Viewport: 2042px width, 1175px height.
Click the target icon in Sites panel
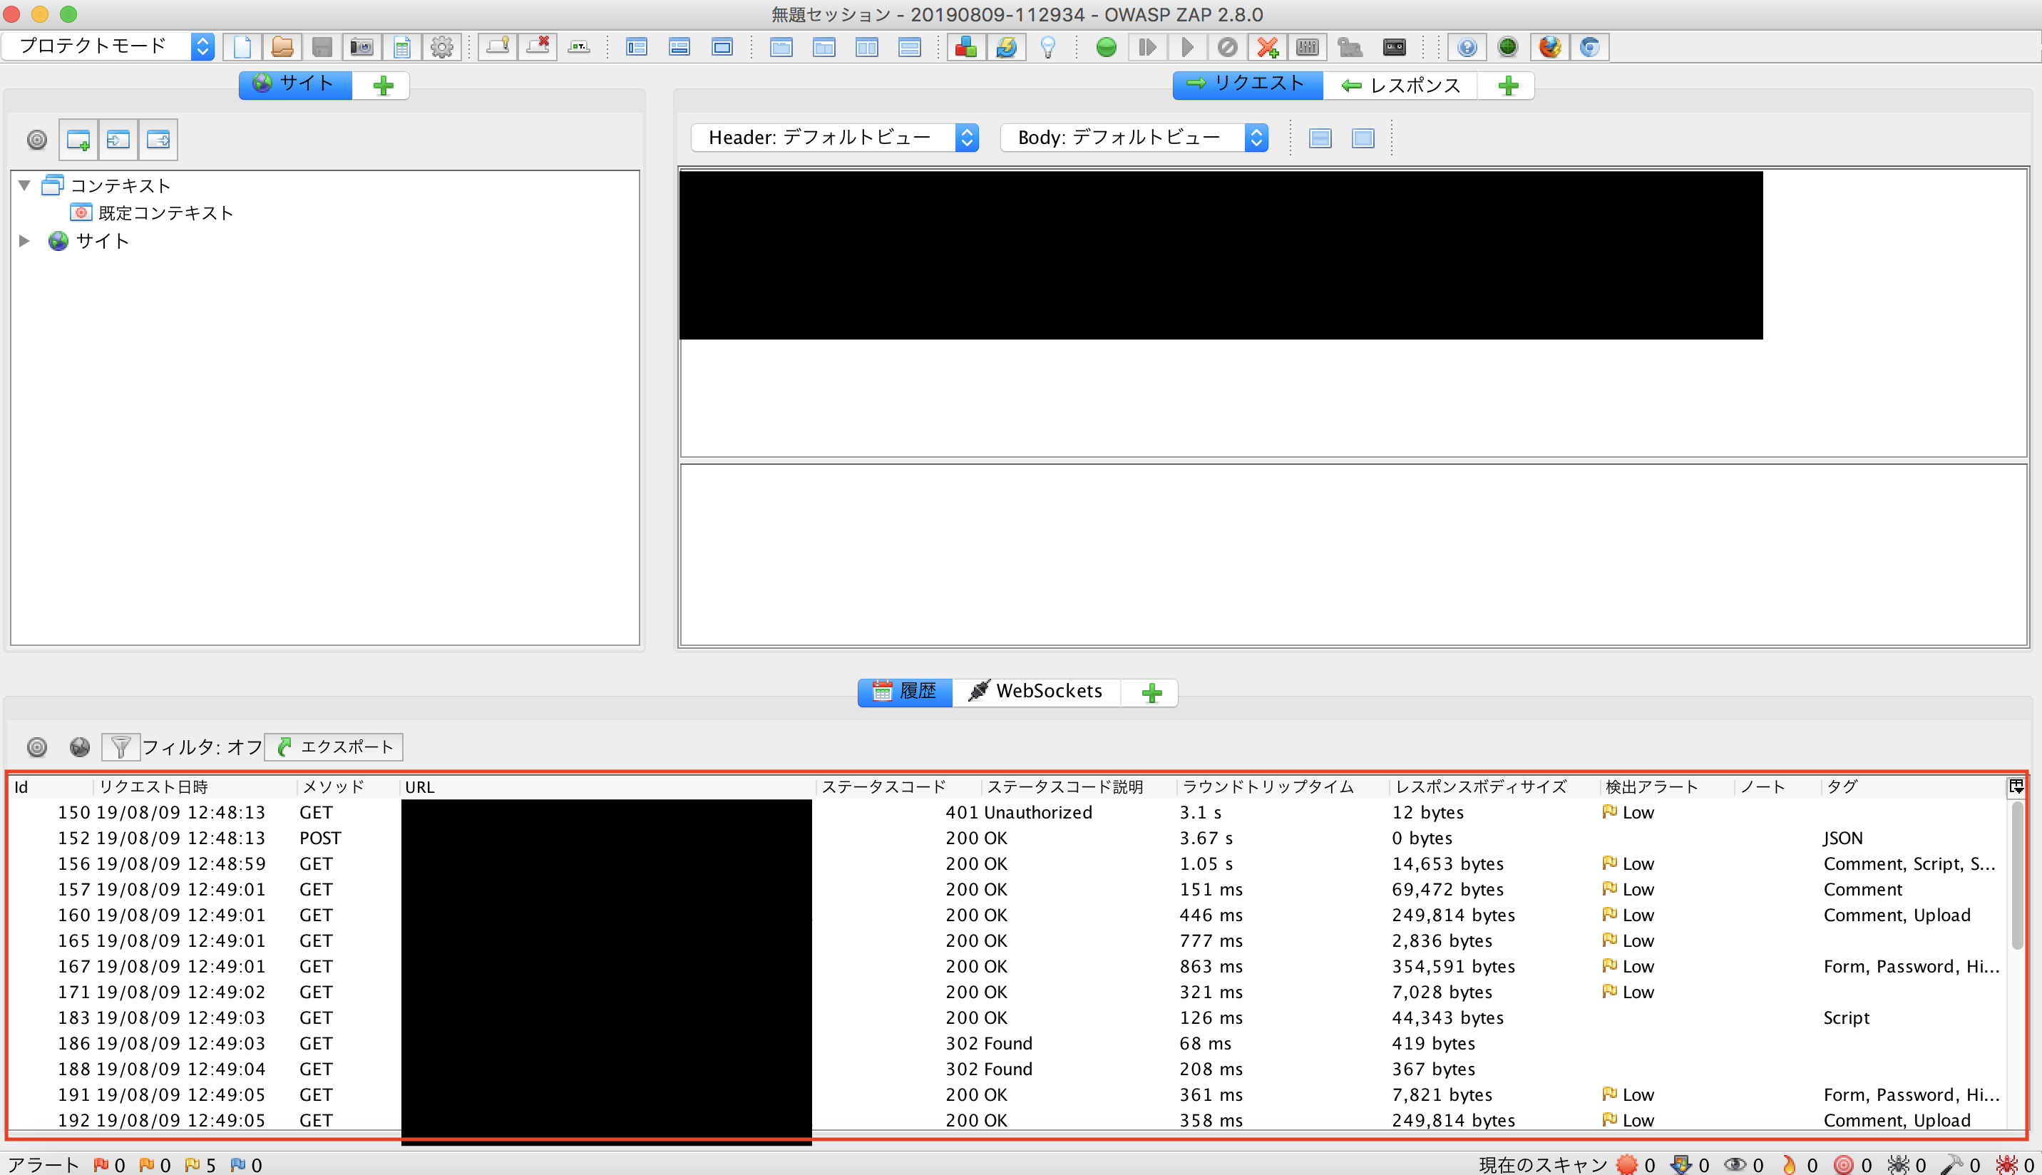pos(37,140)
